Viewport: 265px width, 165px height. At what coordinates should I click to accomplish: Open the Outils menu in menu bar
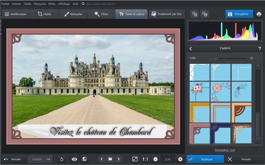click(27, 4)
